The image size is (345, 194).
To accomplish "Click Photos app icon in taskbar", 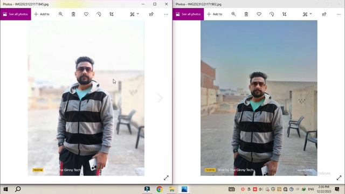I will 184,189.
